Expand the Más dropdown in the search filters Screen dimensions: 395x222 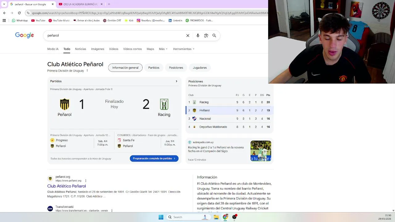pyautogui.click(x=163, y=49)
